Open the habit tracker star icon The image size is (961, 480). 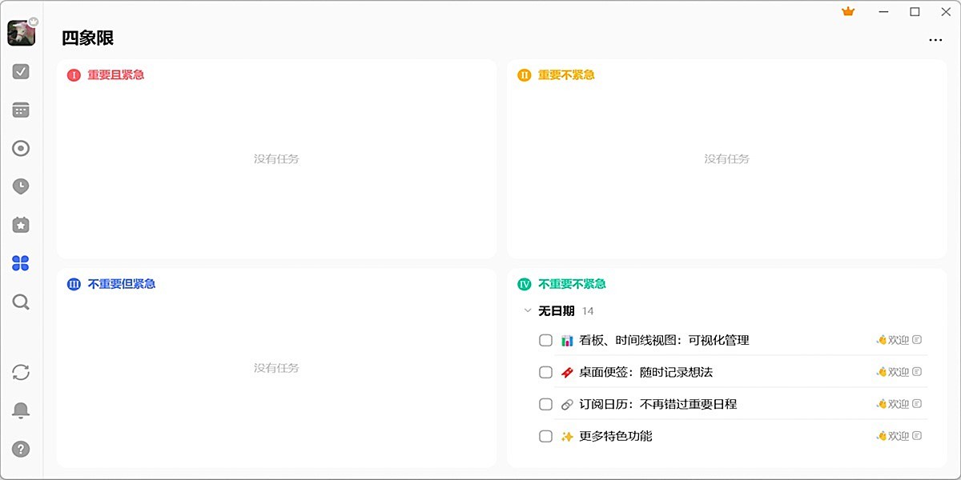[x=20, y=225]
